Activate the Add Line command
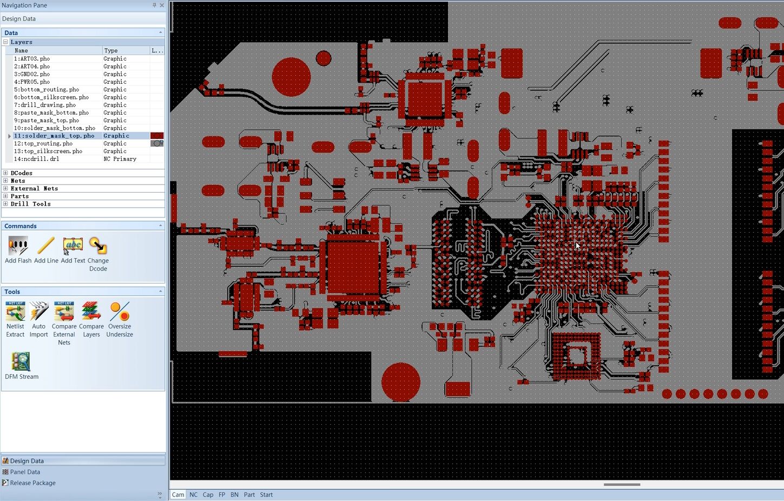Viewport: 784px width, 501px height. click(46, 250)
